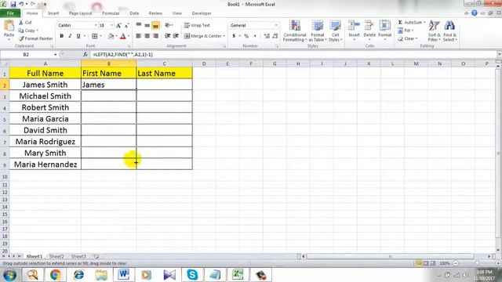Center text horizontally
The width and height of the screenshot is (502, 282).
(x=147, y=36)
